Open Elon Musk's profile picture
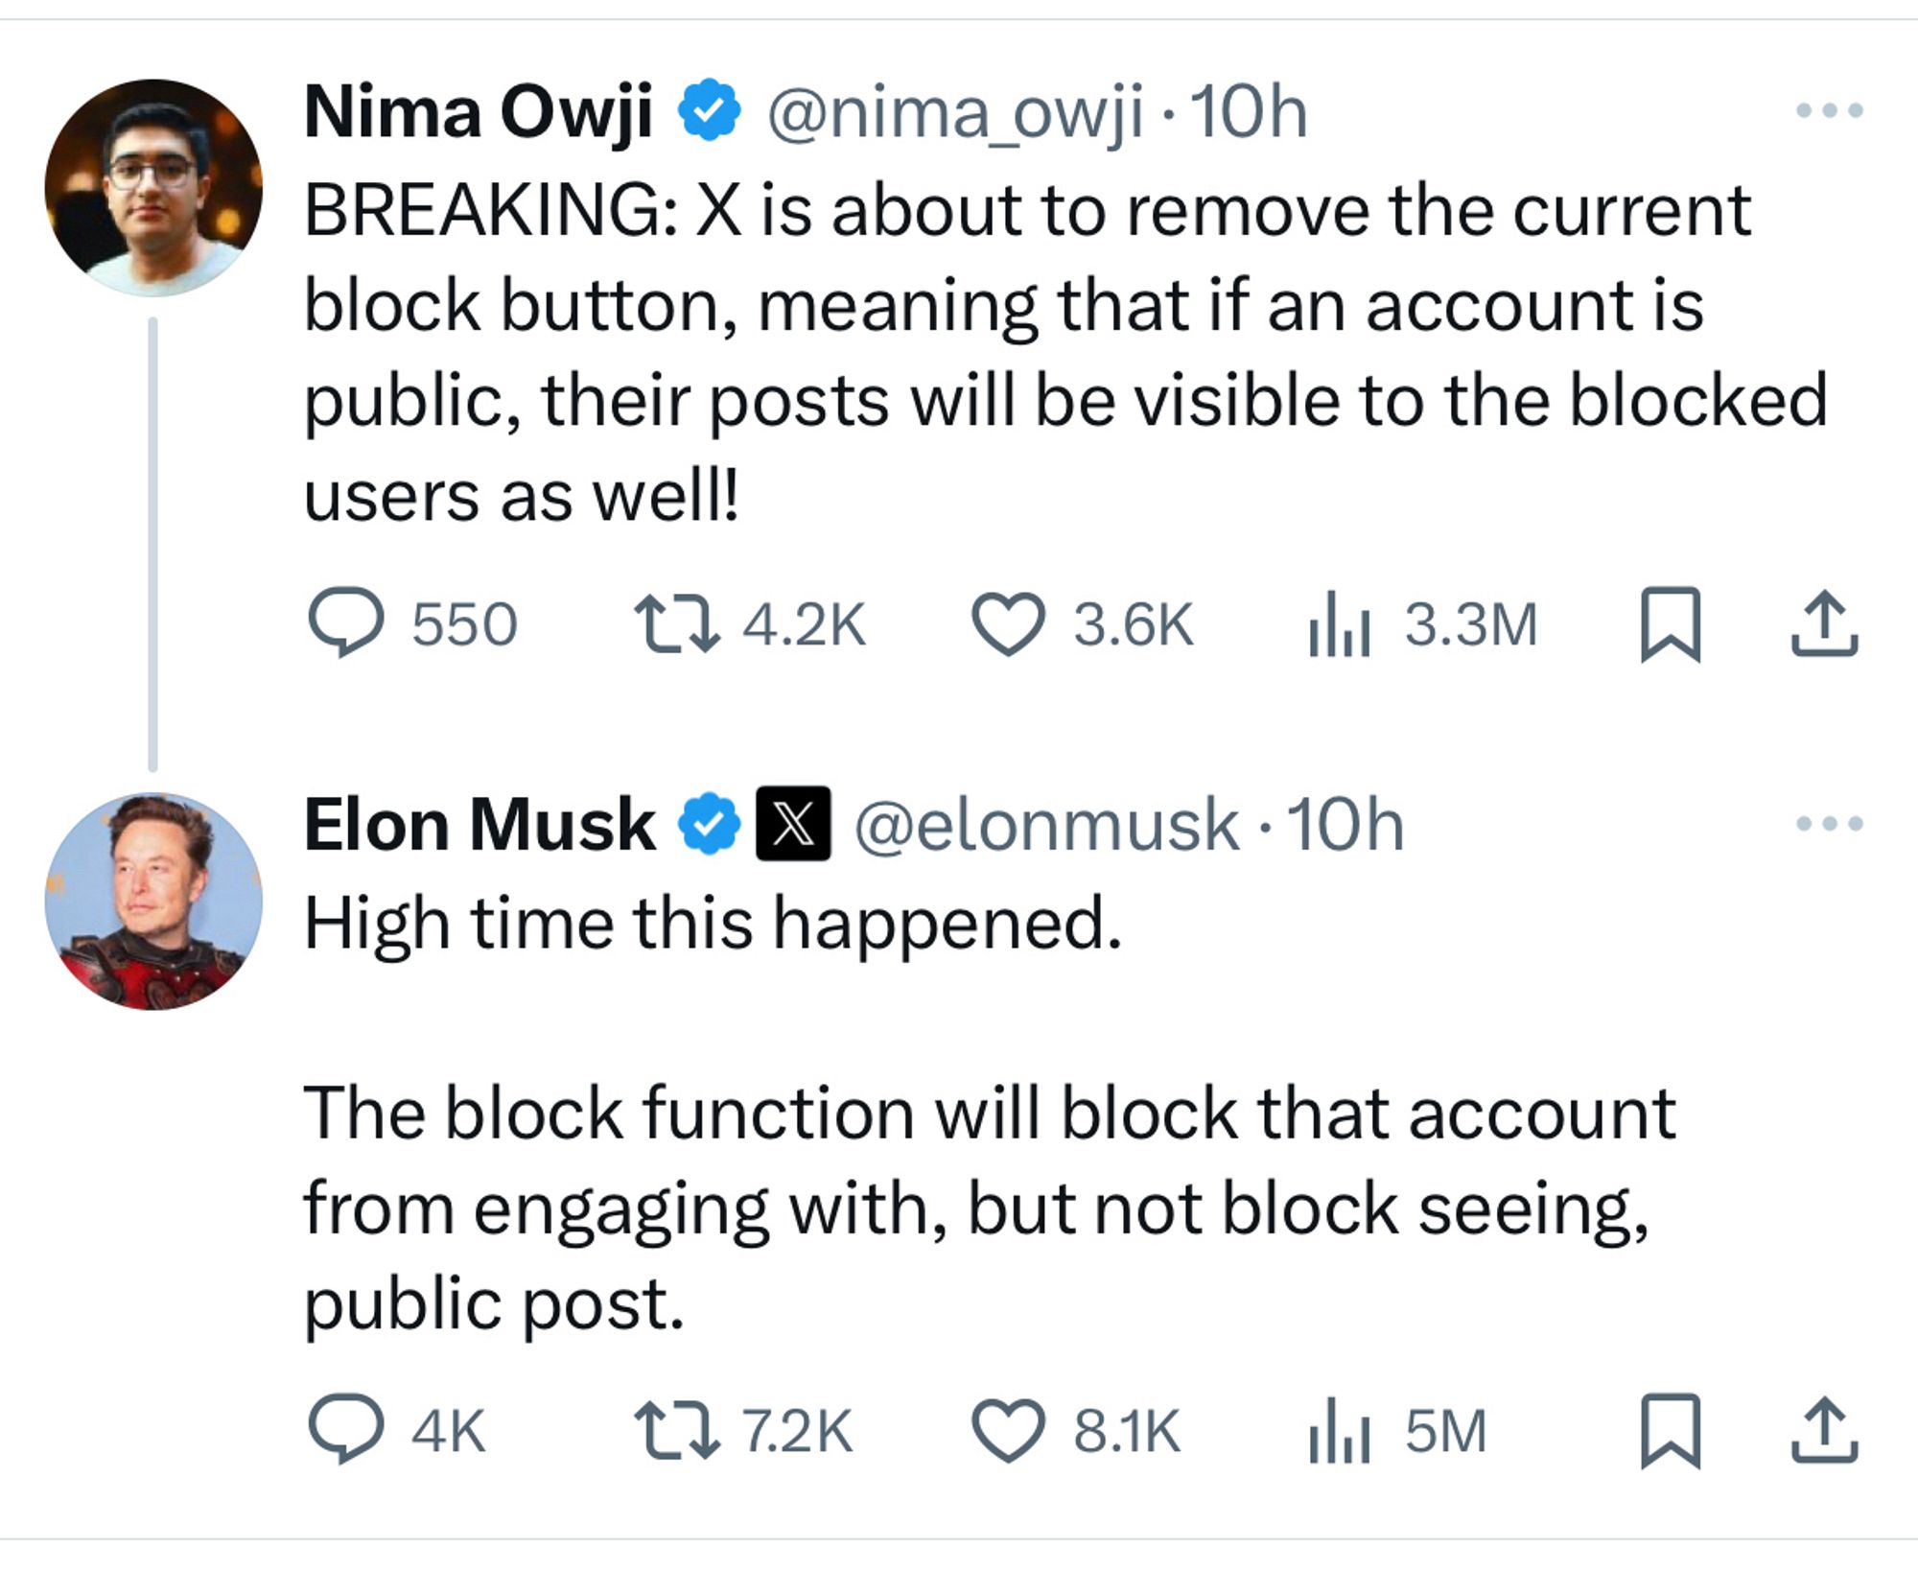1918x1571 pixels. point(153,901)
